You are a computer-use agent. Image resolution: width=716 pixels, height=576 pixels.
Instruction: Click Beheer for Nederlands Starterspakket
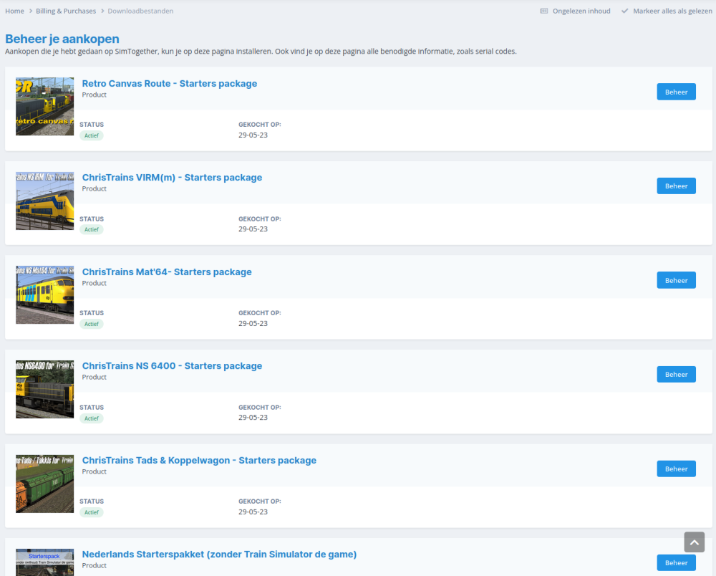[676, 562]
